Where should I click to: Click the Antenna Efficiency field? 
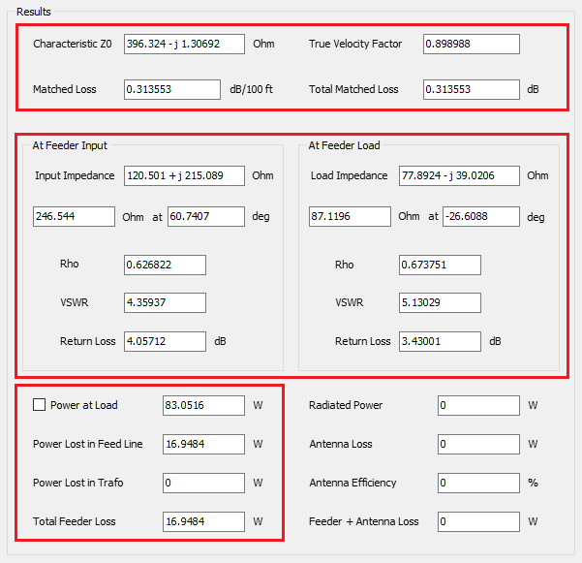pos(478,483)
